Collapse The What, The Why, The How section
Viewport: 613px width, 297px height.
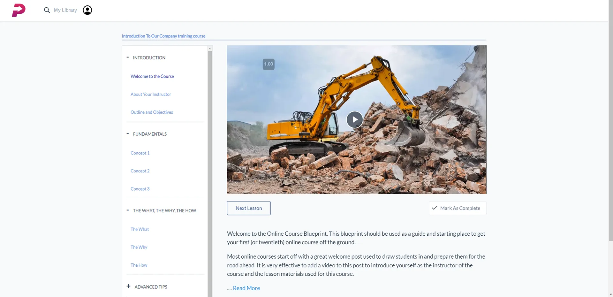128,210
